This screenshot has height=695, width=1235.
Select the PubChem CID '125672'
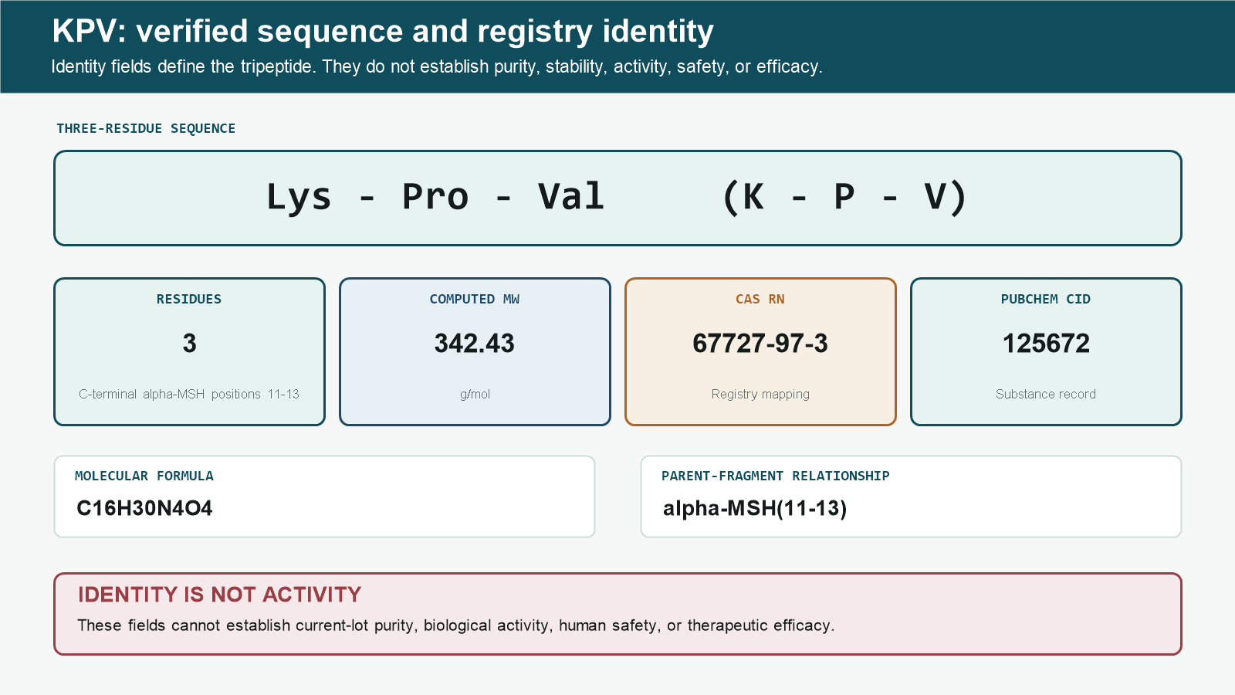[x=1046, y=343]
